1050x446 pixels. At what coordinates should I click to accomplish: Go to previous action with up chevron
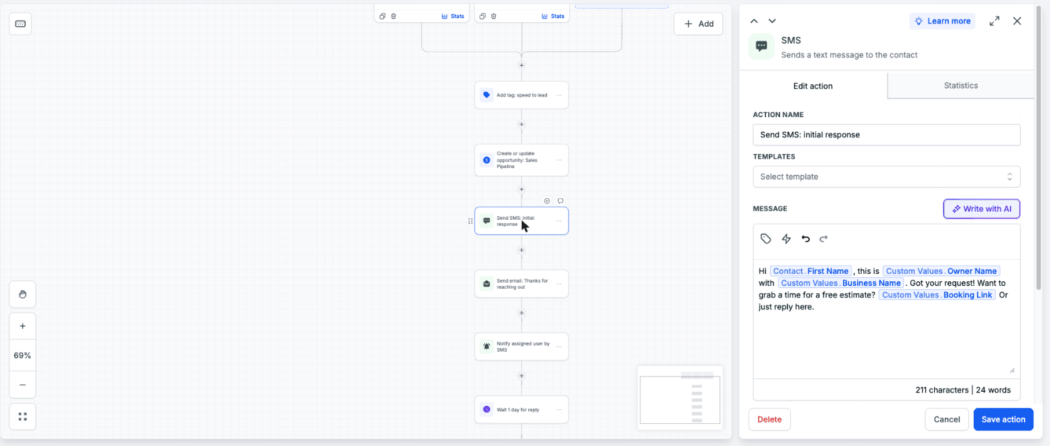754,21
